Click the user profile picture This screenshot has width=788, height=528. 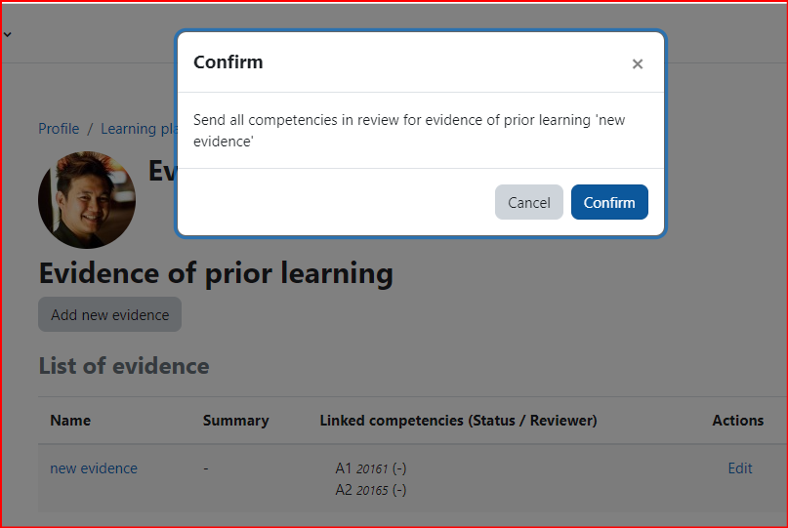tap(87, 200)
